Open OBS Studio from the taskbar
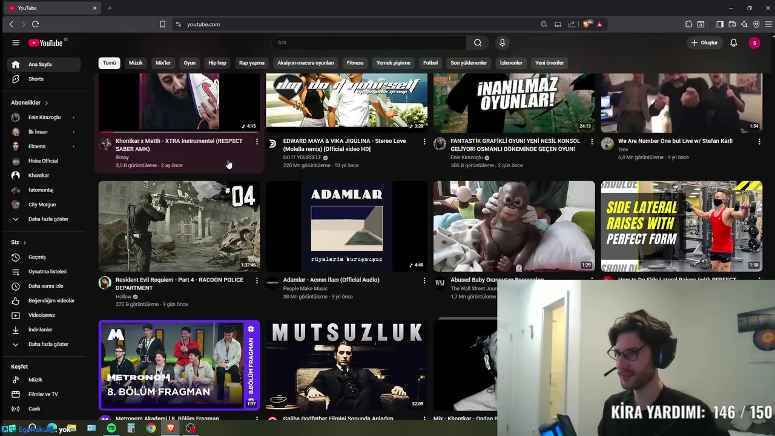The height and width of the screenshot is (436, 775). (191, 428)
